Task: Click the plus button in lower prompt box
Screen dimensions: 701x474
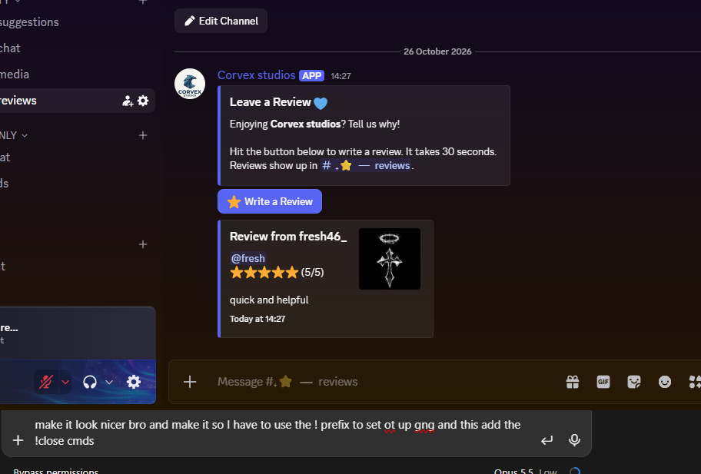Action: click(x=18, y=440)
